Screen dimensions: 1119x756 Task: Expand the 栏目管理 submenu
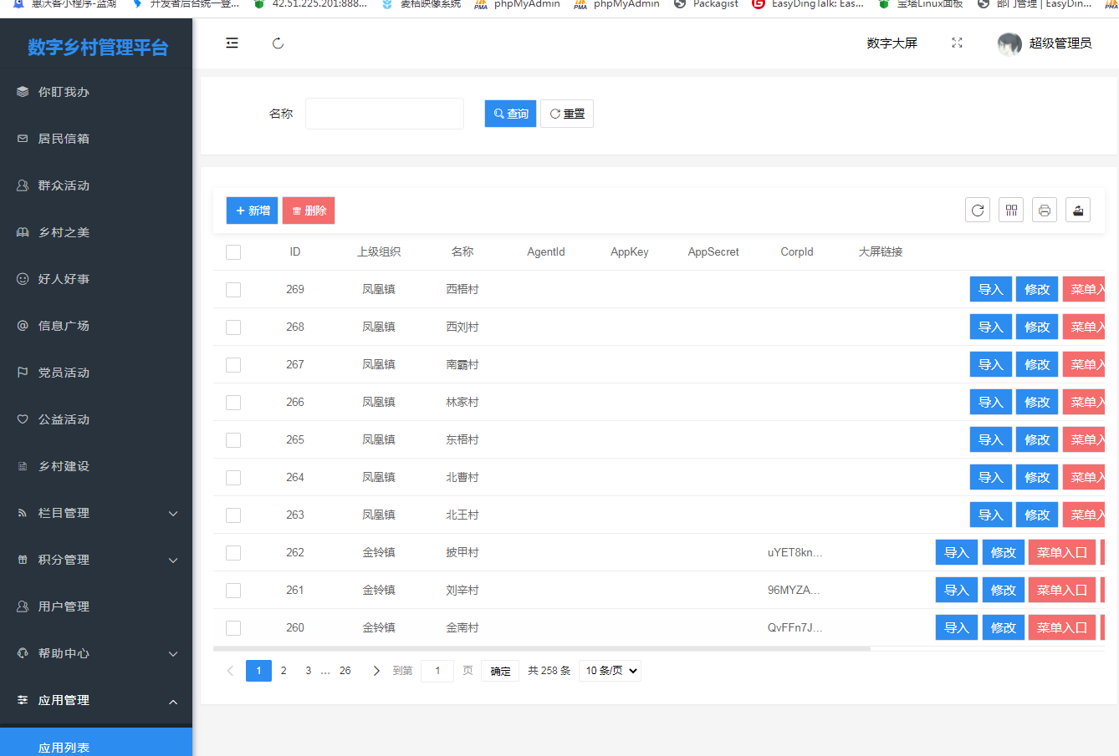point(96,513)
